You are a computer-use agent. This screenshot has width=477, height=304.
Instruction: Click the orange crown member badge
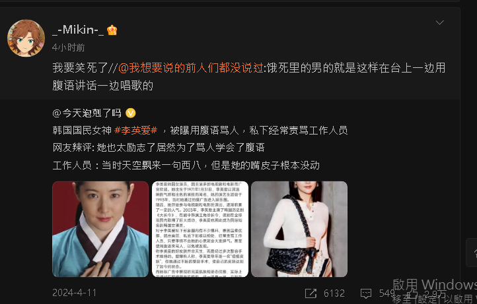tap(112, 30)
